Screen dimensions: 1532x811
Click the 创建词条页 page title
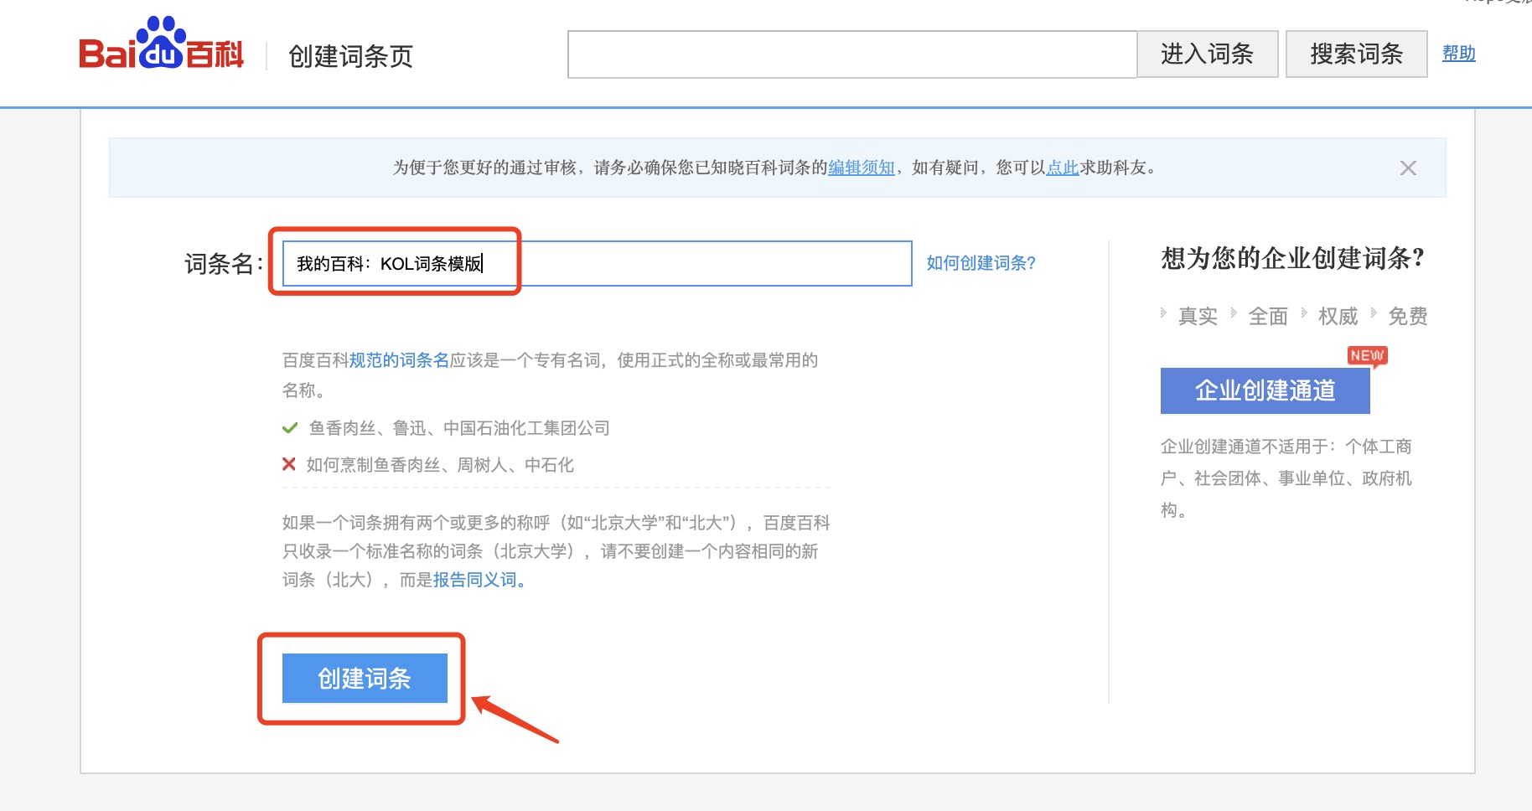[x=350, y=56]
